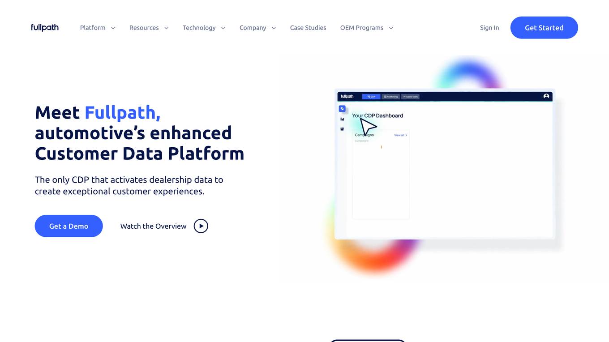
Task: Play the overview video via the circular play icon
Action: click(x=201, y=226)
